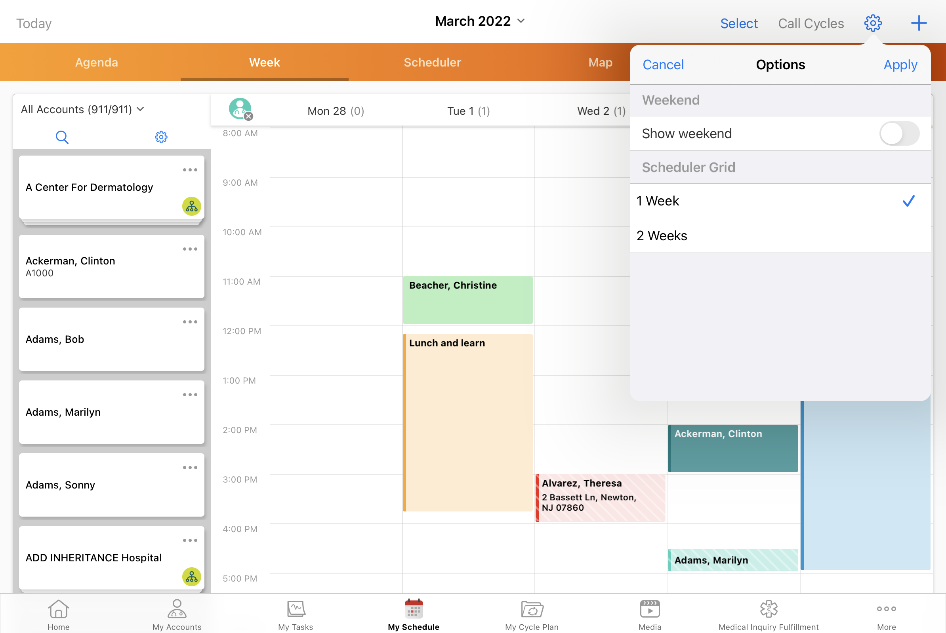The width and height of the screenshot is (946, 633).
Task: Open Medical Inquiry Fulfillment
Action: [x=768, y=615]
